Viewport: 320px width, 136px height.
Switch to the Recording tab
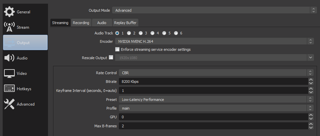click(x=81, y=23)
